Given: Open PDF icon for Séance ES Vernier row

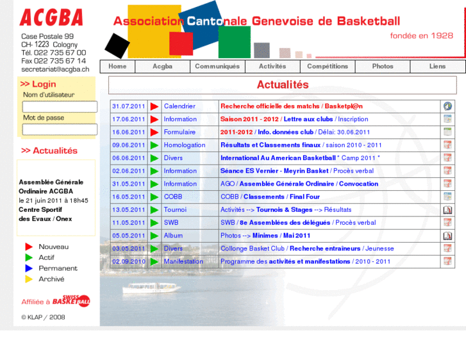Looking at the screenshot, I should coord(447,171).
